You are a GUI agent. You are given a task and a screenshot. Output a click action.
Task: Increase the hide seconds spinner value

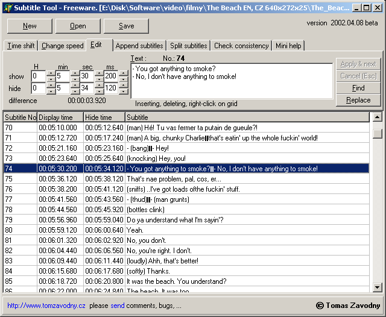(99, 86)
